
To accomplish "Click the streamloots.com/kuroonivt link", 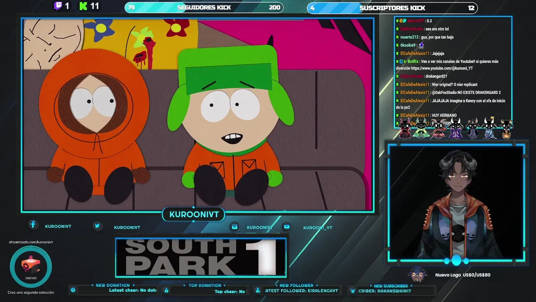I will (31, 242).
